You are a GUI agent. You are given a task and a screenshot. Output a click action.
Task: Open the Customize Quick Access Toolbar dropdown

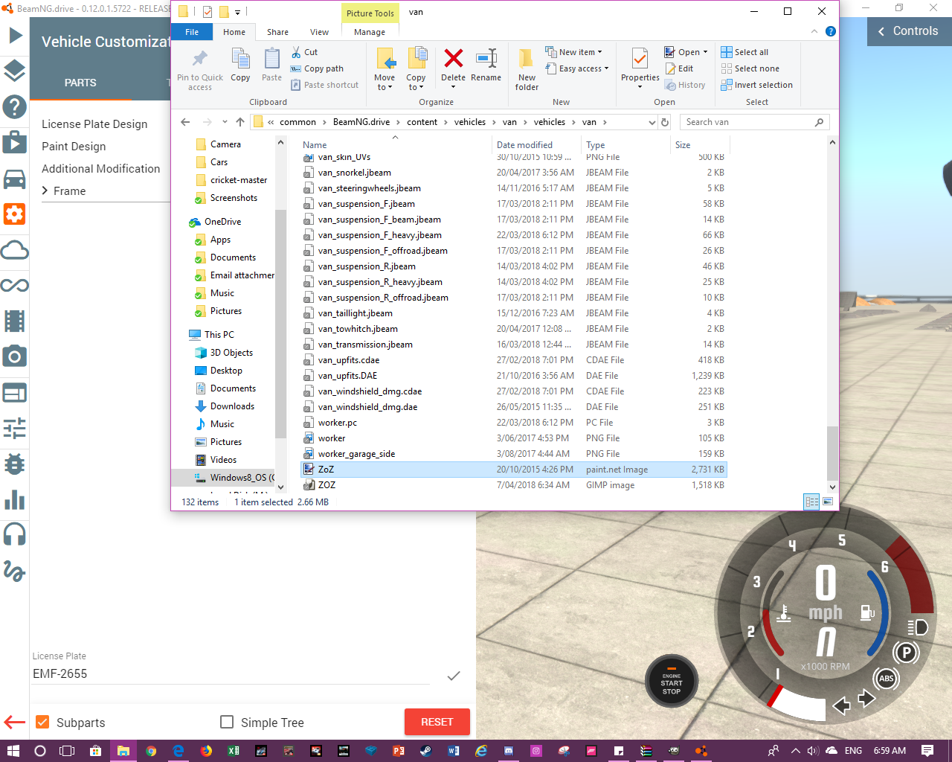point(238,12)
